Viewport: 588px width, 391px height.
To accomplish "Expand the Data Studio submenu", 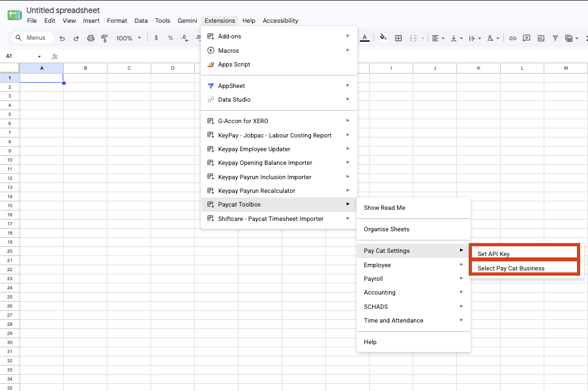I will coord(279,100).
